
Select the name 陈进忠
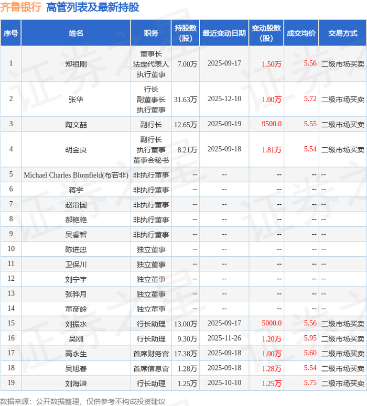(x=75, y=249)
